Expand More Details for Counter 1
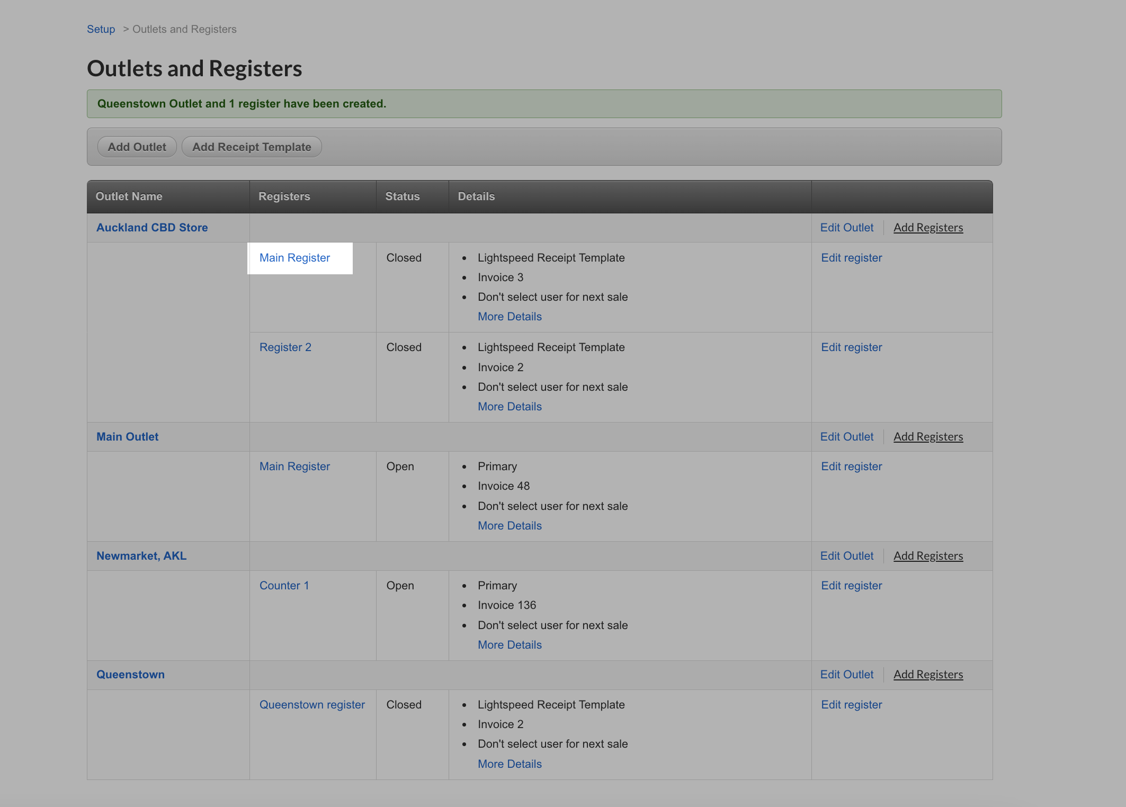The width and height of the screenshot is (1126, 807). 510,644
